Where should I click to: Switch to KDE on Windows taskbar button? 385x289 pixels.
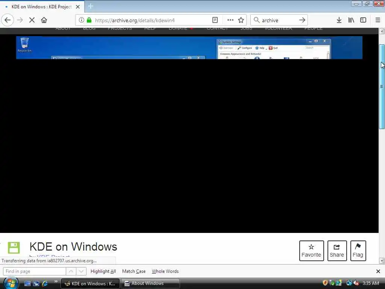pos(90,284)
